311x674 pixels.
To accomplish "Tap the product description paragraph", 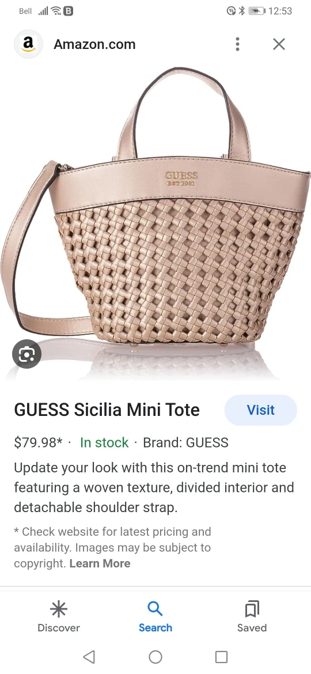I will [x=154, y=487].
